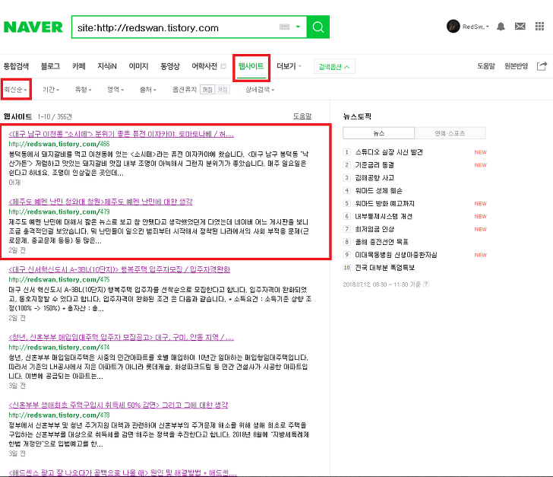
Task: Open the RedSw profile avatar
Action: pyautogui.click(x=453, y=27)
